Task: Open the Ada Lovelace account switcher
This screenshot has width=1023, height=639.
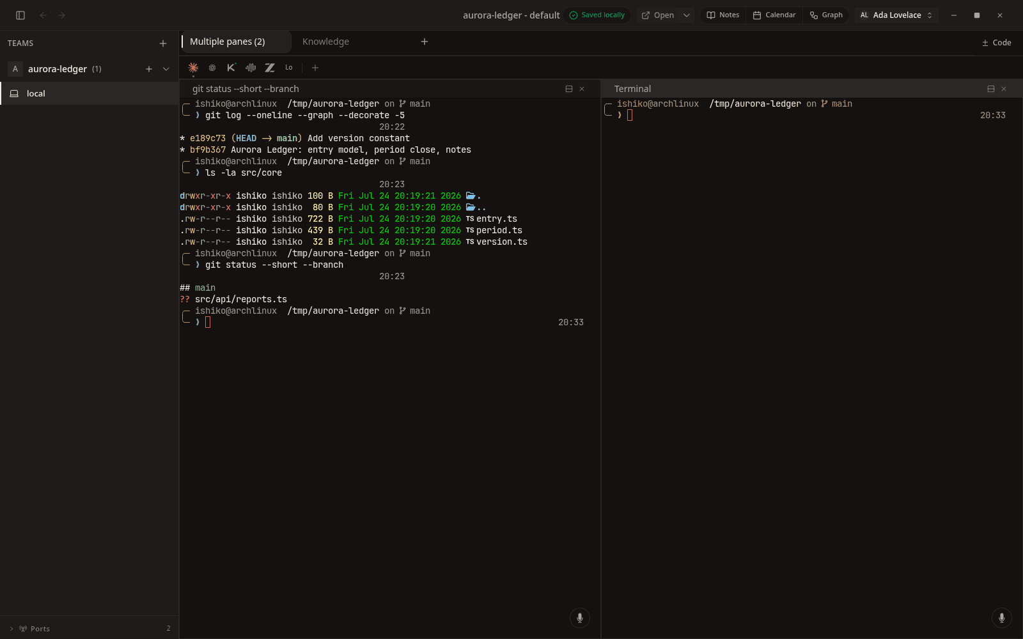Action: click(x=896, y=15)
